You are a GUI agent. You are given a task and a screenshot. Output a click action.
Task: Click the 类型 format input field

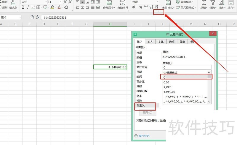187,68
